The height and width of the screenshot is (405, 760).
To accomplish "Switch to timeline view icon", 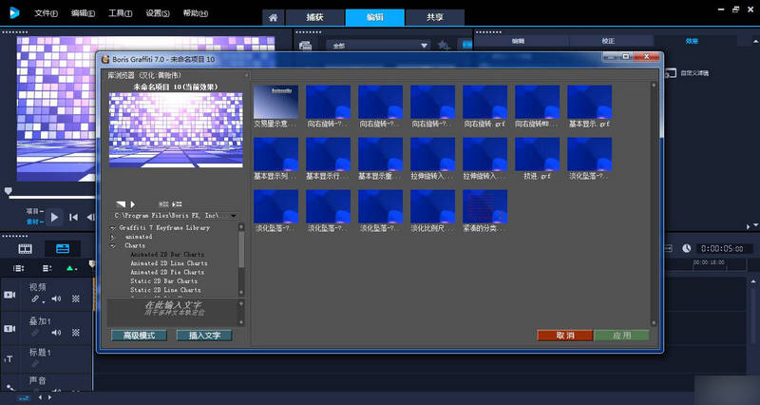I will (x=62, y=249).
